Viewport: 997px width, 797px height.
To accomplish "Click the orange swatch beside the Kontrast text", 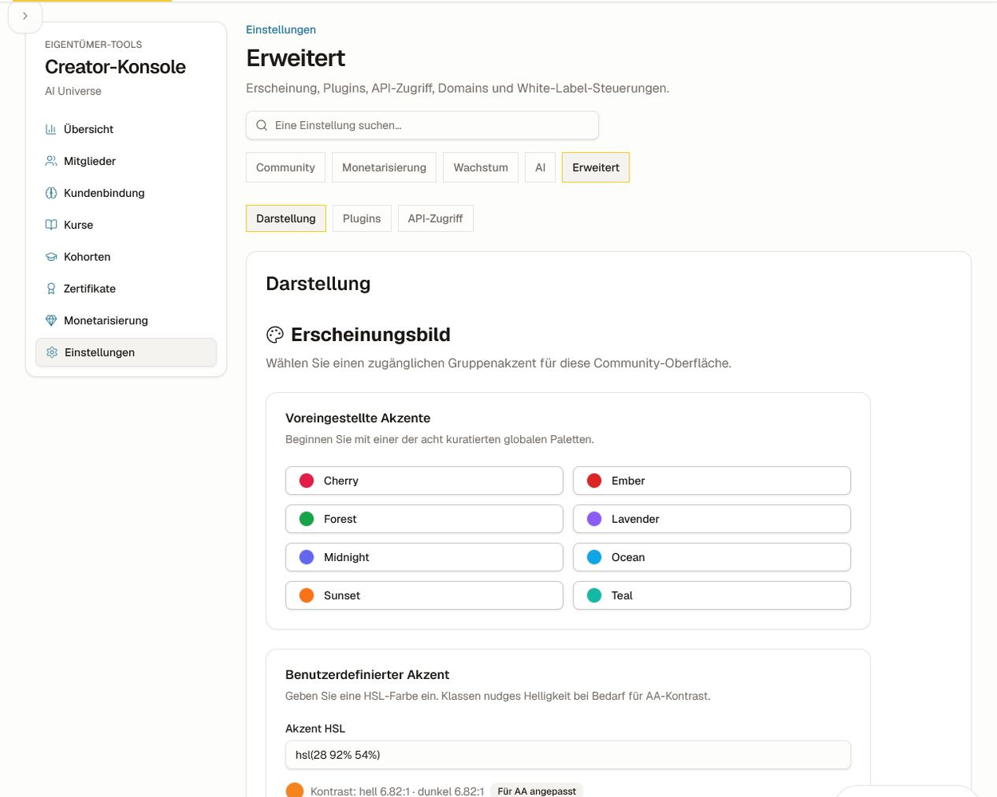I will [x=294, y=791].
